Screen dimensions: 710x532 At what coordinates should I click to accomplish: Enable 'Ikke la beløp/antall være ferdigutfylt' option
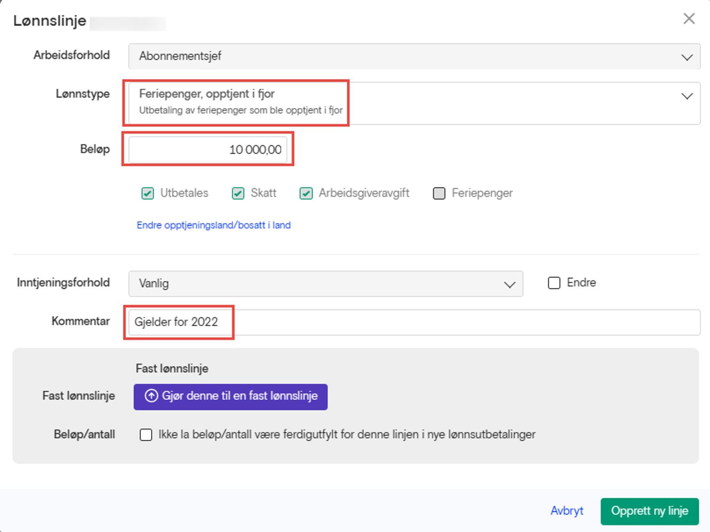click(146, 435)
